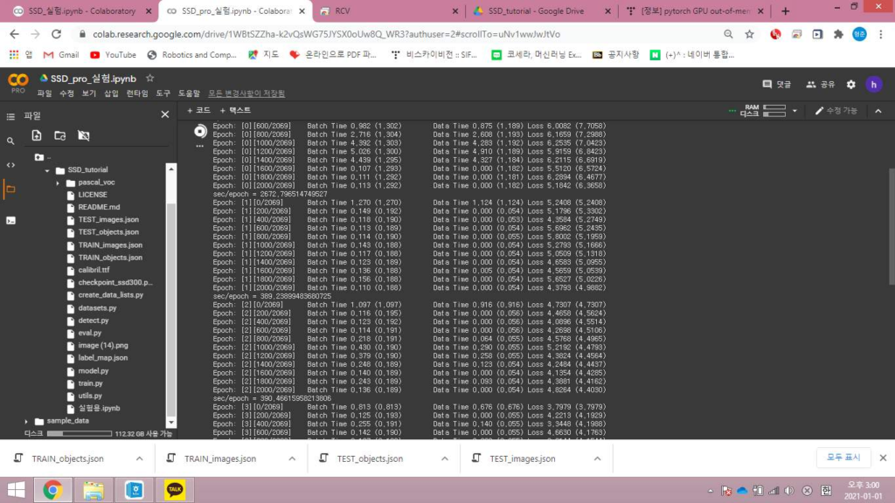Open the table of contents sidebar icon
This screenshot has height=503, width=895.
tap(10, 115)
